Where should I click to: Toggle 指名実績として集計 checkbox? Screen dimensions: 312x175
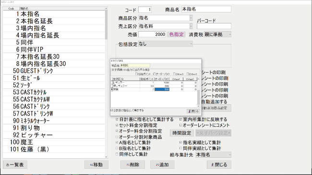click(180, 142)
